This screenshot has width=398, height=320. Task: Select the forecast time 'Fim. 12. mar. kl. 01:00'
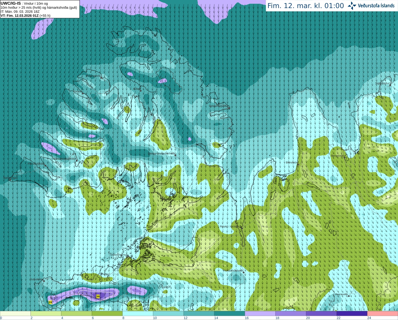tap(306, 6)
